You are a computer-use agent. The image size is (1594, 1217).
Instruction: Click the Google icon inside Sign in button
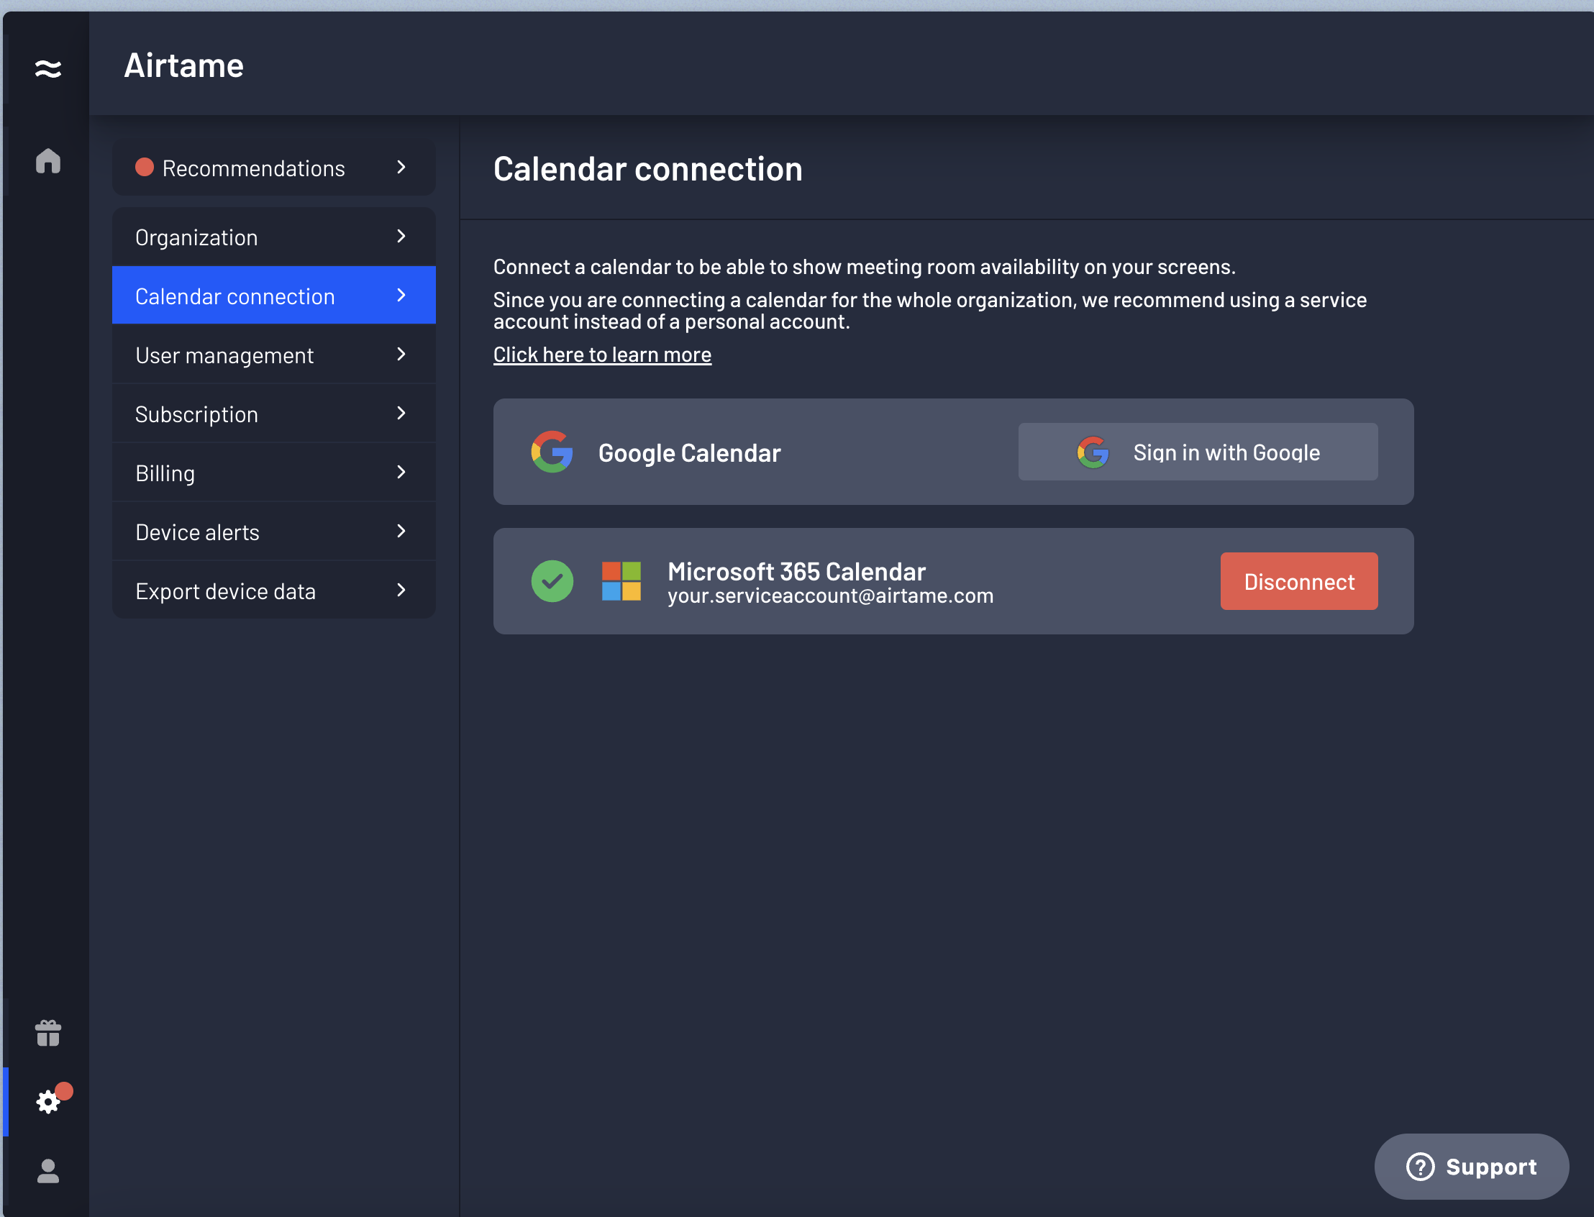[1093, 452]
